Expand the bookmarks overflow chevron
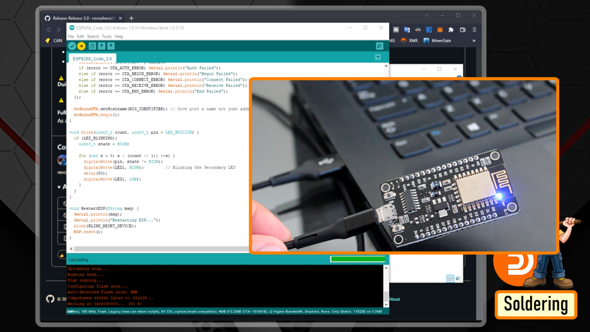 474,41
